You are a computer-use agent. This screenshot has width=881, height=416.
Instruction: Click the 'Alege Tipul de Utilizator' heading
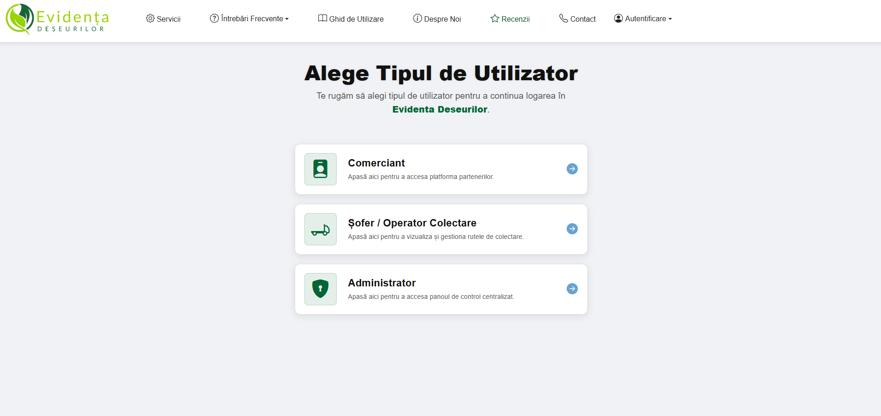pyautogui.click(x=441, y=73)
